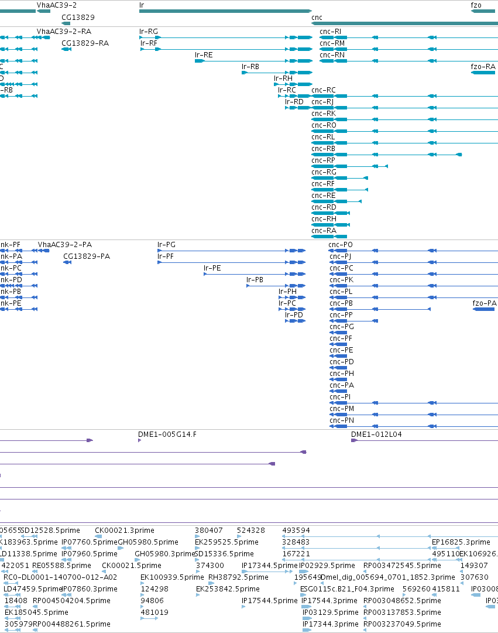This screenshot has height=633, width=498.
Task: Select the cnc-RG transcript label
Action: click(x=324, y=172)
